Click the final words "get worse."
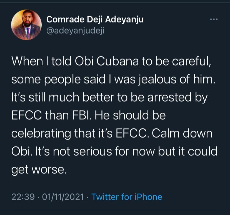 (39, 169)
